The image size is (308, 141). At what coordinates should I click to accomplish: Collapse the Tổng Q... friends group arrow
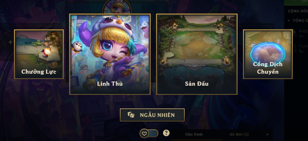click(289, 20)
